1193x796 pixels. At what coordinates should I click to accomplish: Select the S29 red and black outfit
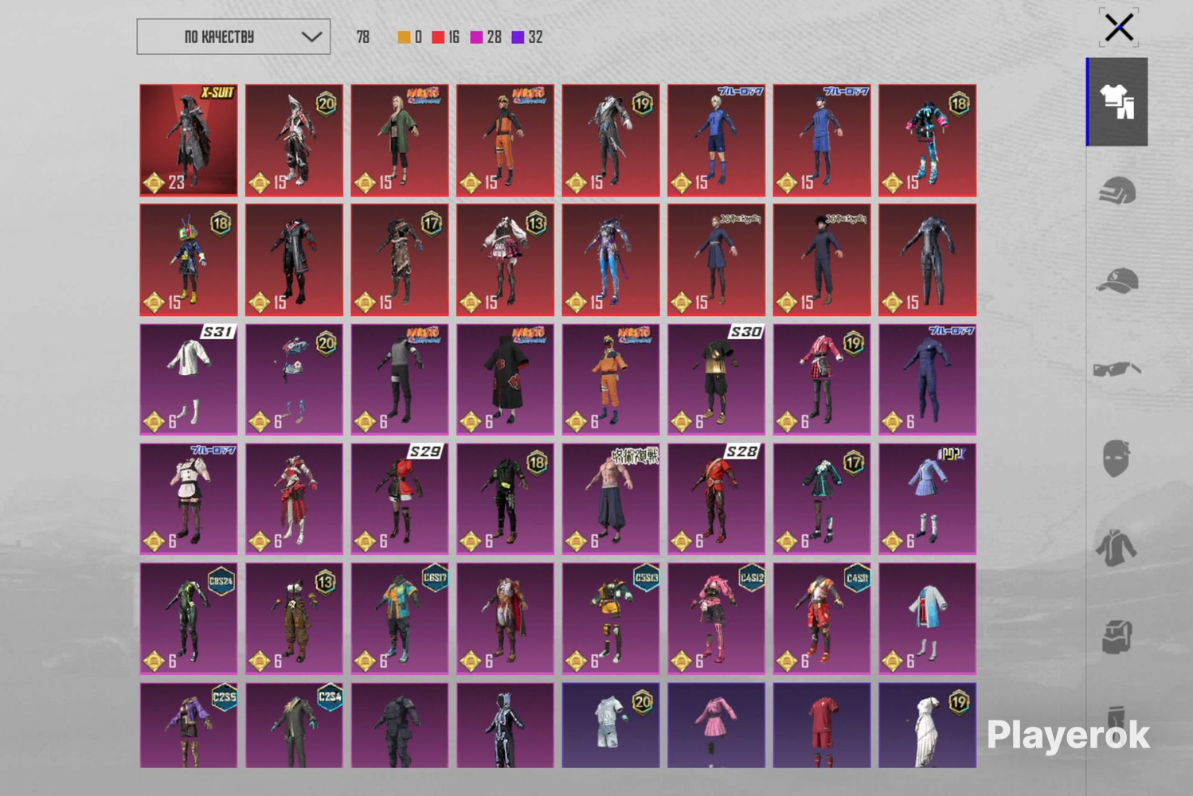pos(400,498)
